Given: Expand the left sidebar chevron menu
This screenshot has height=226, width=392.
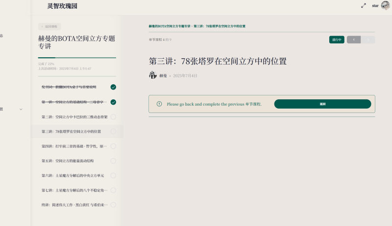Looking at the screenshot, I should 21,109.
